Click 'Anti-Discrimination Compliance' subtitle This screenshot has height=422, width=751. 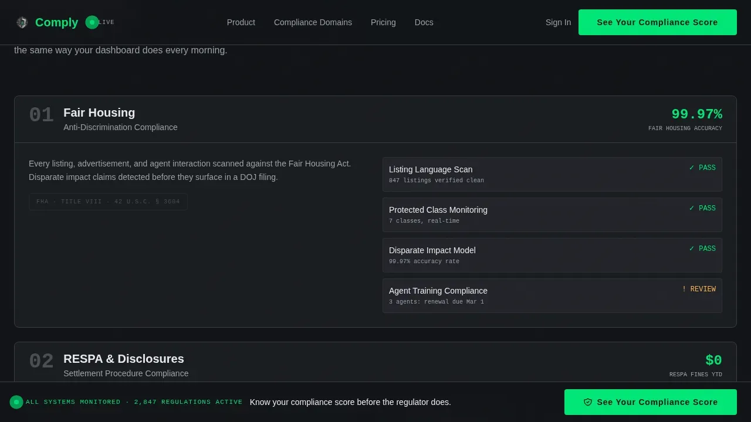tap(120, 127)
